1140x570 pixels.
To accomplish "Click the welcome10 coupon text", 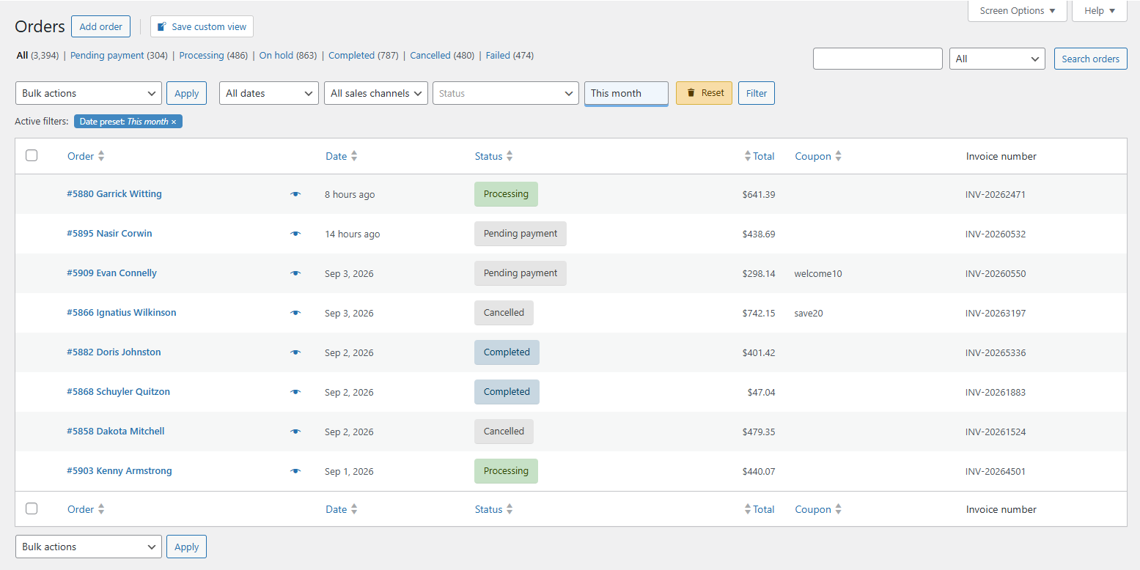I will [x=818, y=274].
